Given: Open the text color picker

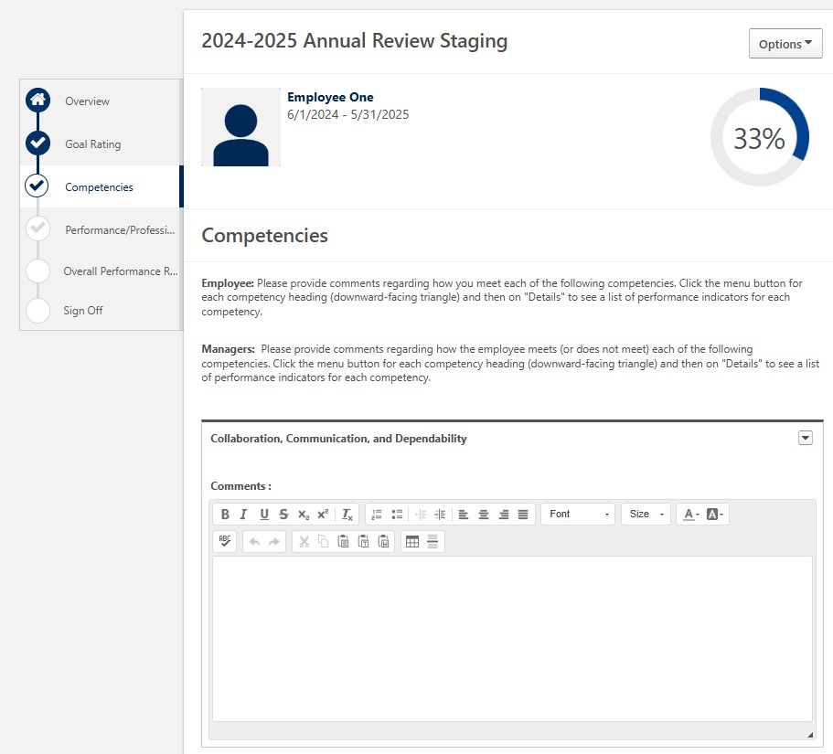Looking at the screenshot, I should tap(690, 514).
